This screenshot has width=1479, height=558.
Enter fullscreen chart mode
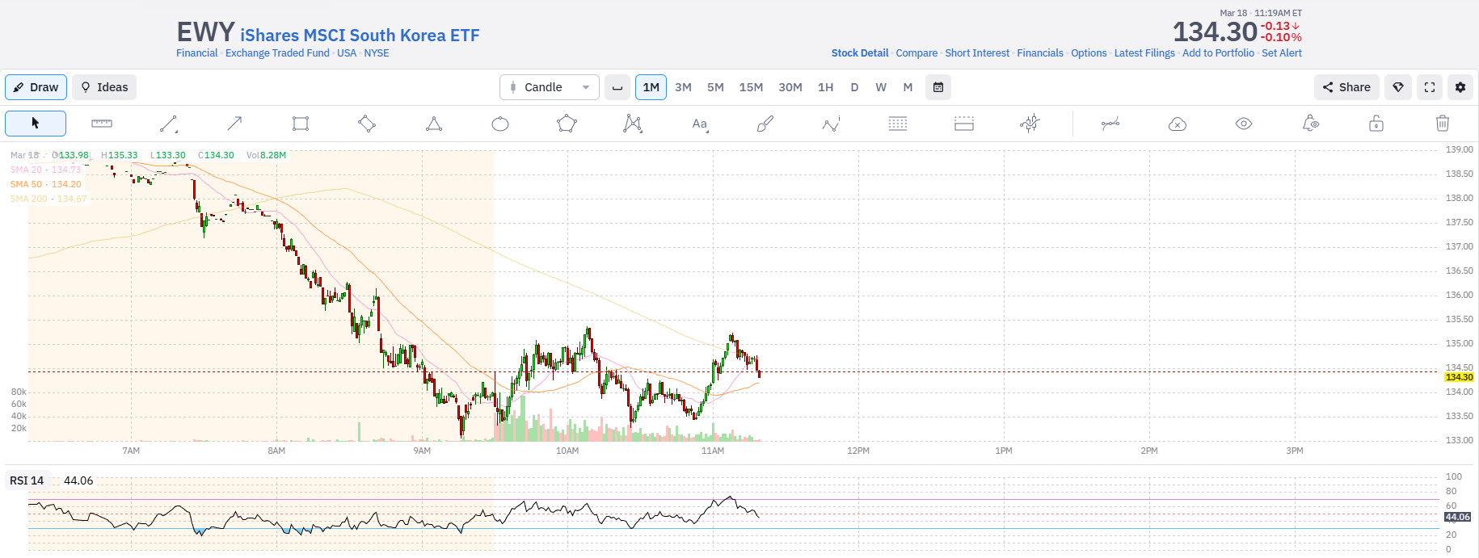pyautogui.click(x=1430, y=87)
